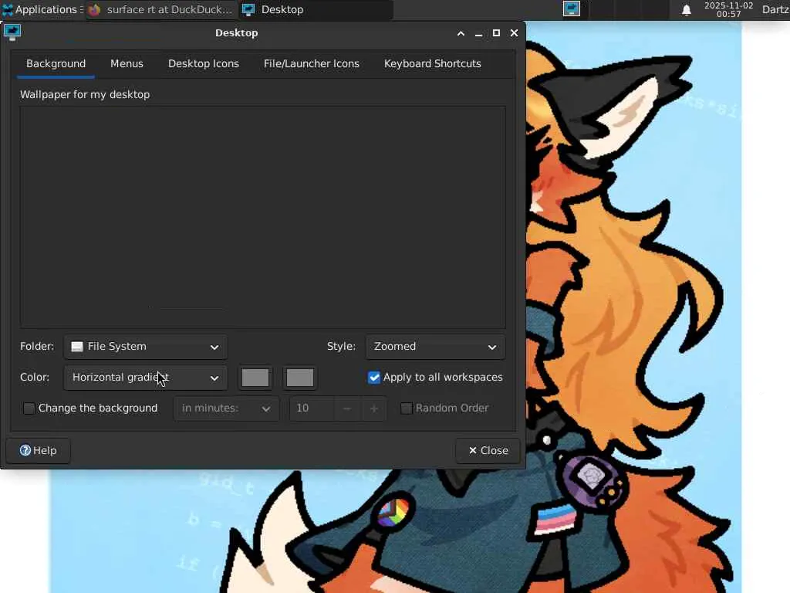Click the clock showing 2025-11-02

point(728,9)
